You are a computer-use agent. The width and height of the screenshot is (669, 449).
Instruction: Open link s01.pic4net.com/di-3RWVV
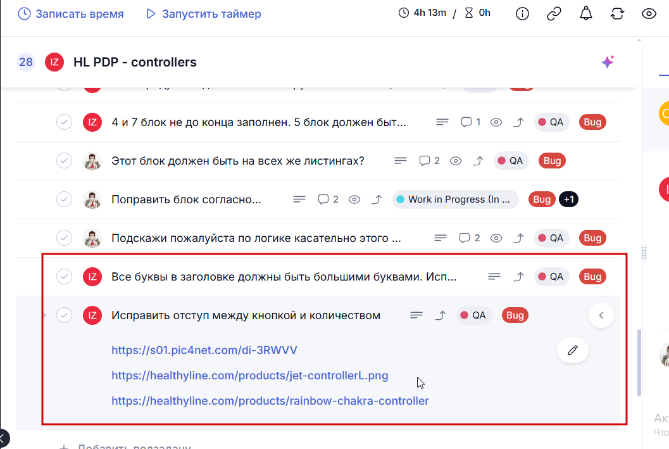pos(204,350)
